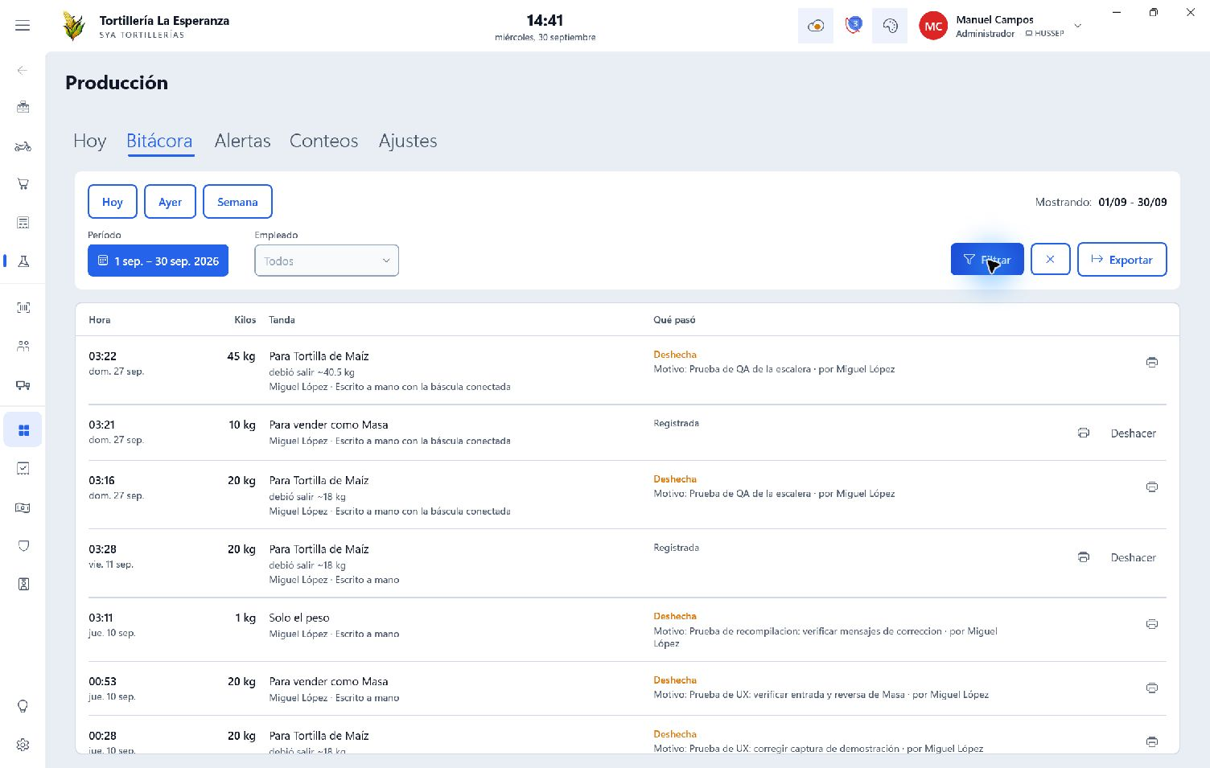
Task: Click the lightbulb tips icon
Action: pyautogui.click(x=23, y=707)
